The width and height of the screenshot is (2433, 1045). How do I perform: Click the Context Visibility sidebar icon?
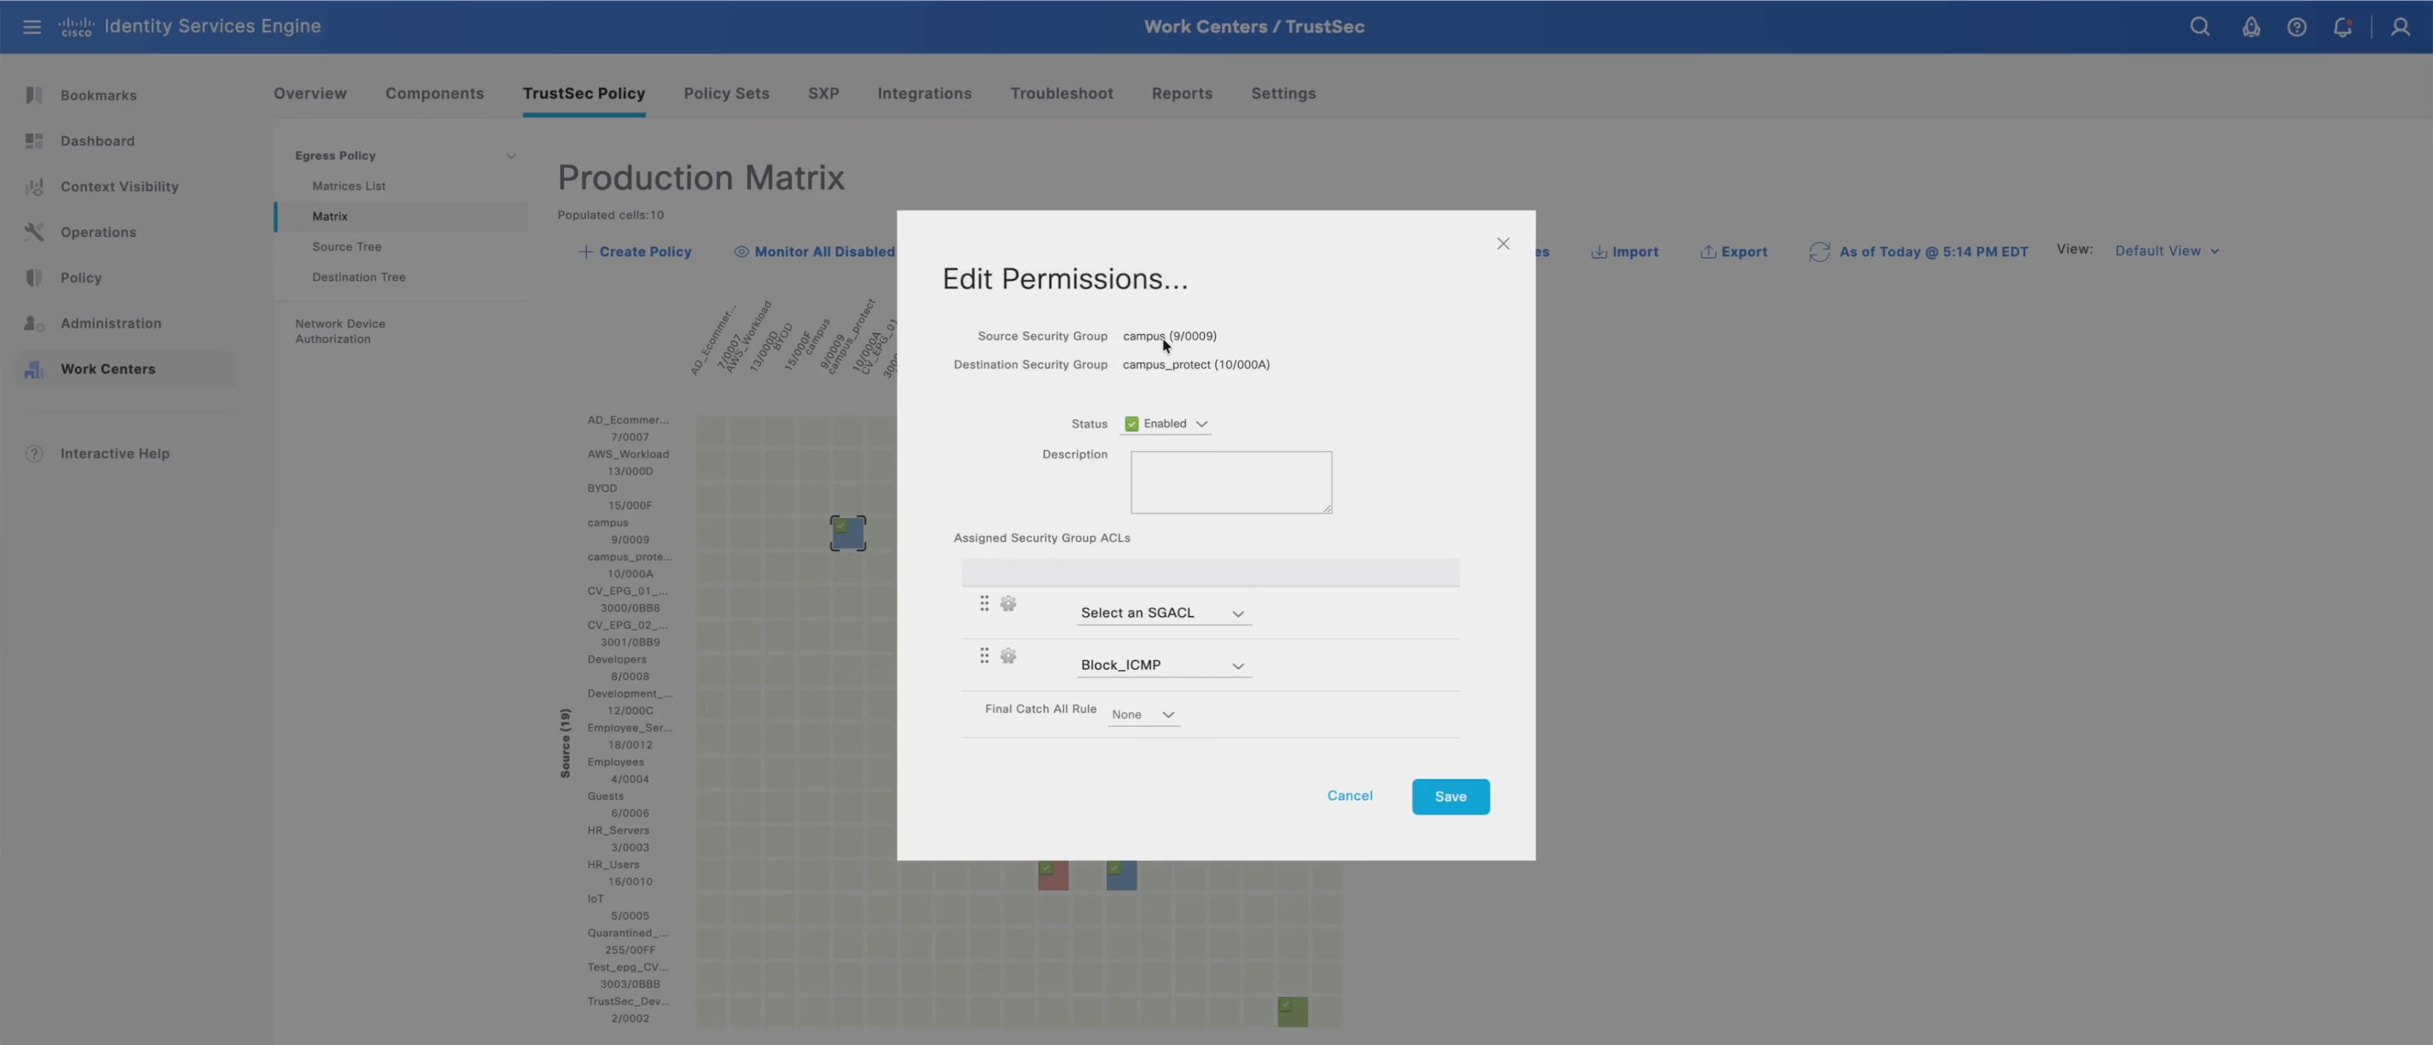(x=34, y=186)
